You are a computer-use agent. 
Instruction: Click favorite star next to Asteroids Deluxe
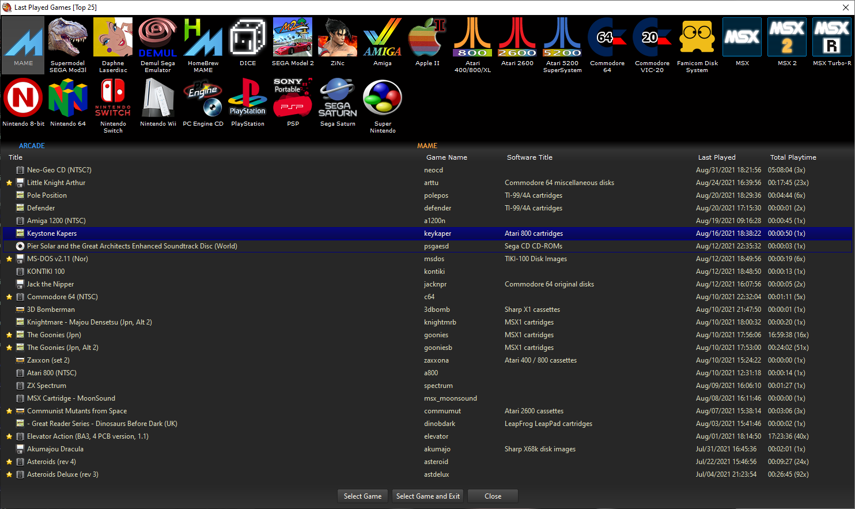[9, 474]
